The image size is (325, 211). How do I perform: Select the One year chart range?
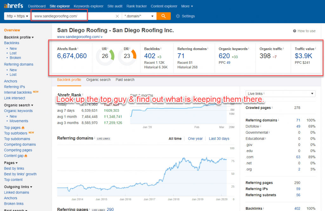(195, 139)
